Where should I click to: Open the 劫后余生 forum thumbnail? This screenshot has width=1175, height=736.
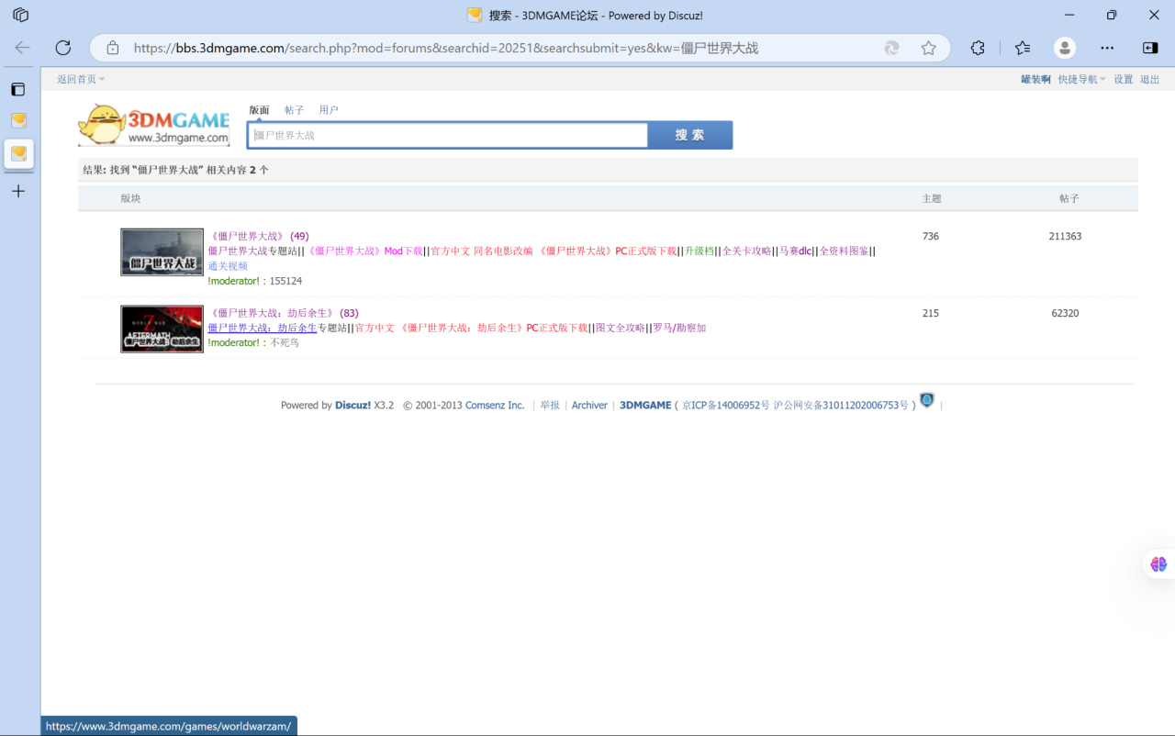point(162,329)
